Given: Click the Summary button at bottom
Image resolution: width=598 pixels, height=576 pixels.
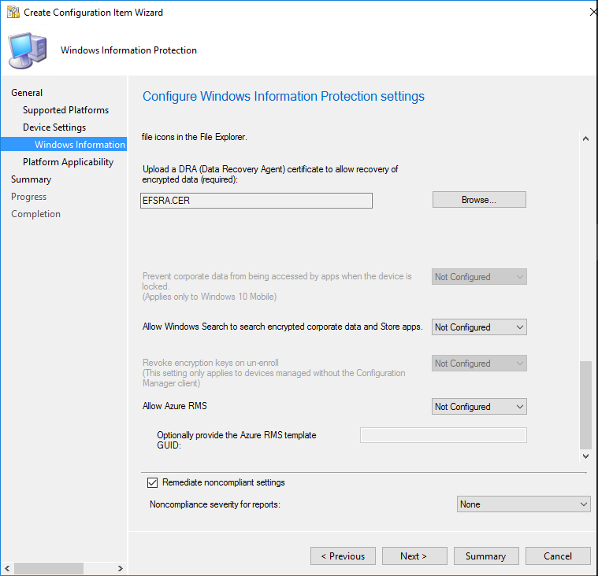Looking at the screenshot, I should 485,556.
